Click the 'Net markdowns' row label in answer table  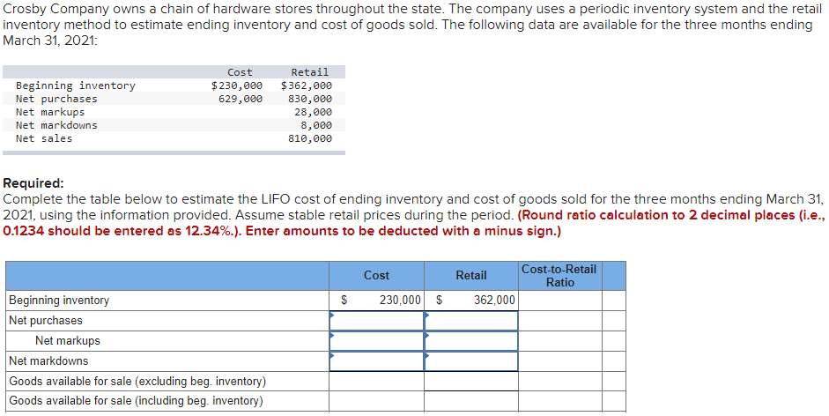[48, 360]
